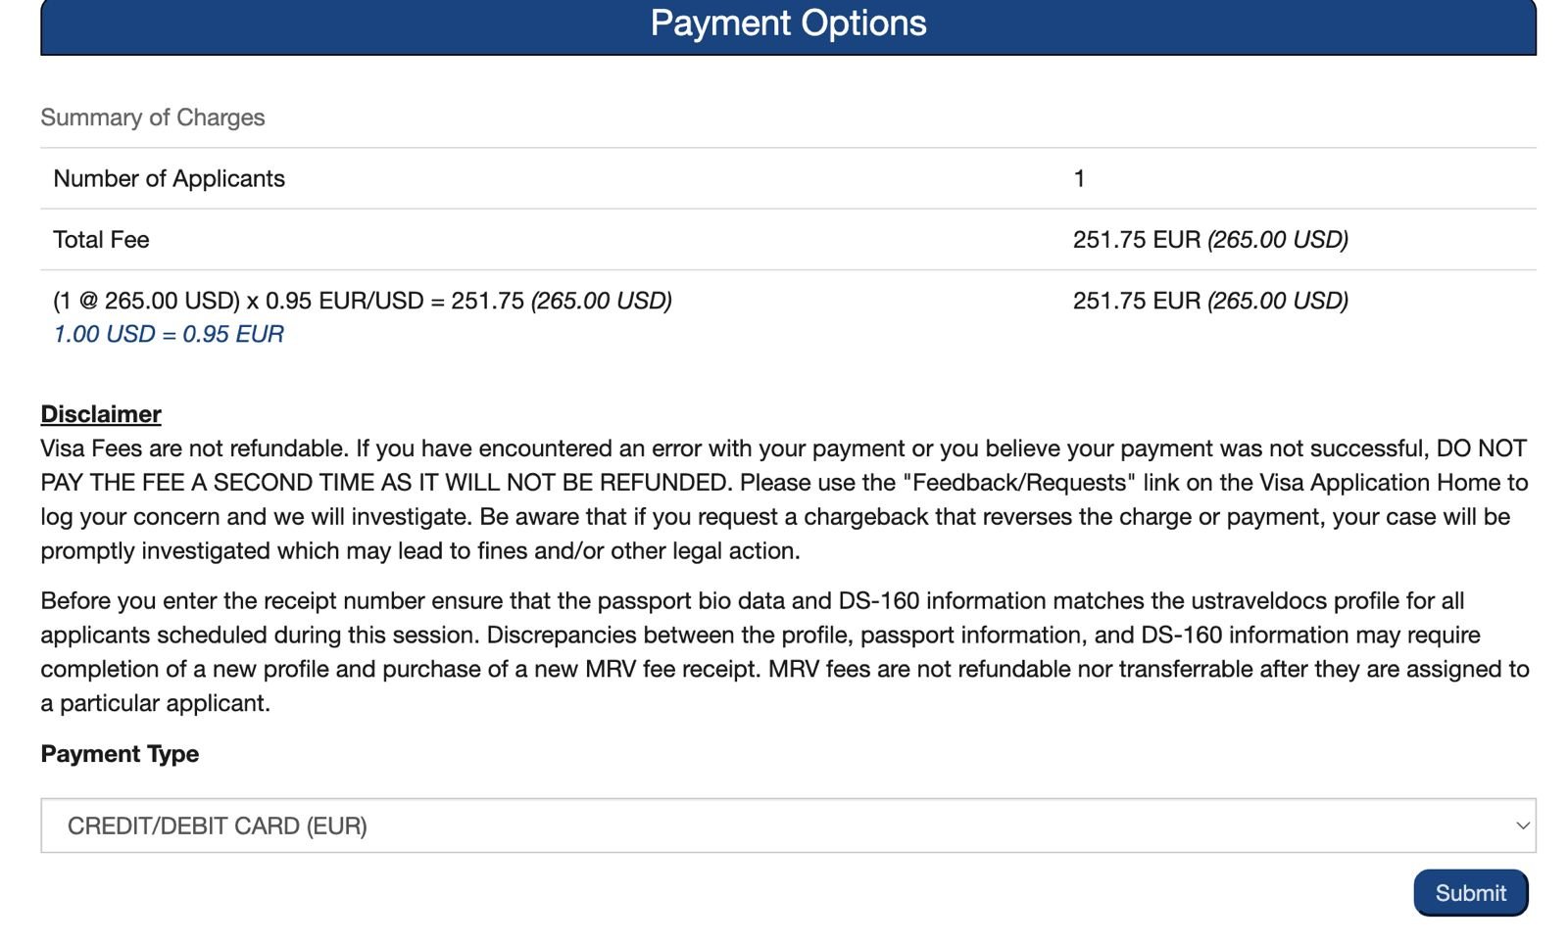Click the fee calculation line text
This screenshot has width=1568, height=943.
[363, 301]
